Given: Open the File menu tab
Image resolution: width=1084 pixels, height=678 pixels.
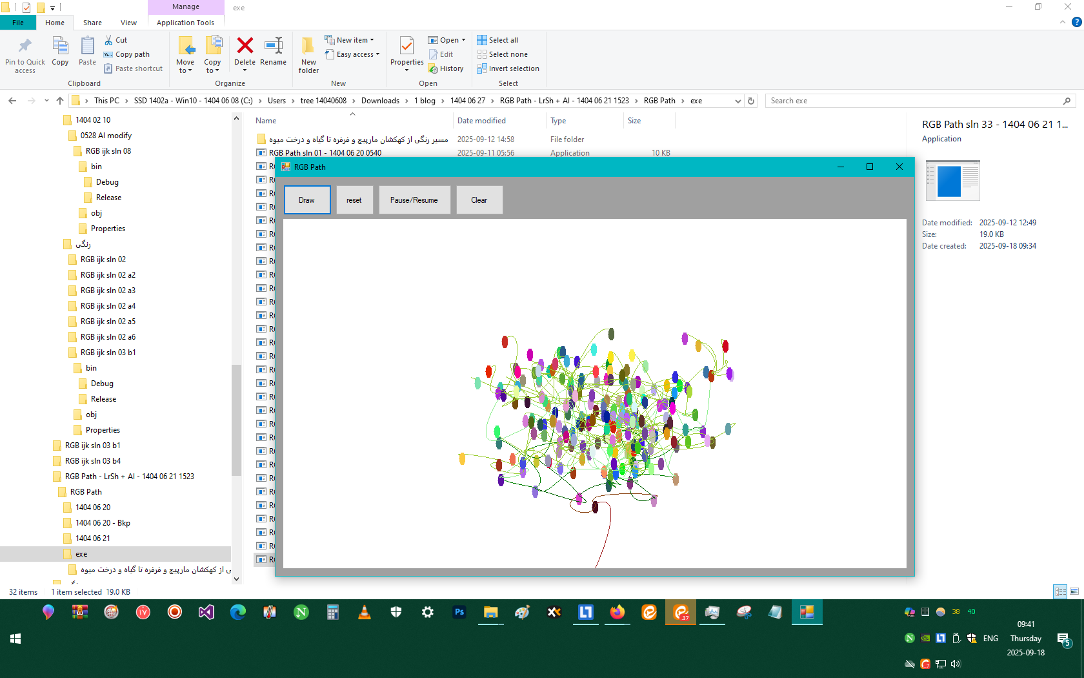Looking at the screenshot, I should coord(18,23).
